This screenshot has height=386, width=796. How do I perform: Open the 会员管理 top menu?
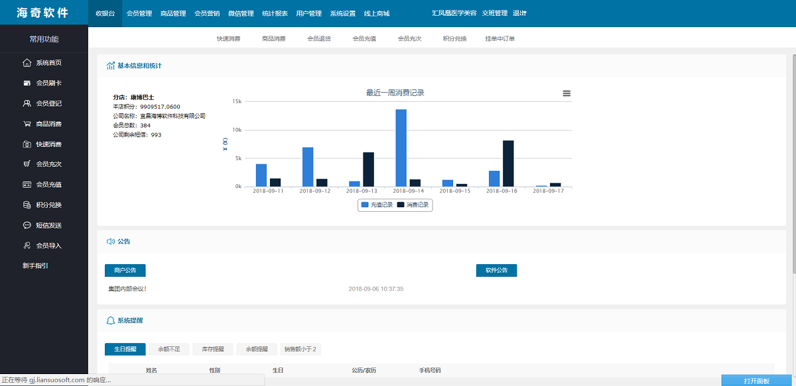139,13
